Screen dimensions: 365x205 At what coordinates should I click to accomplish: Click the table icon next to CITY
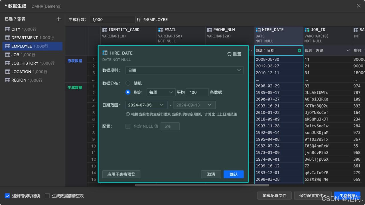pyautogui.click(x=7, y=29)
